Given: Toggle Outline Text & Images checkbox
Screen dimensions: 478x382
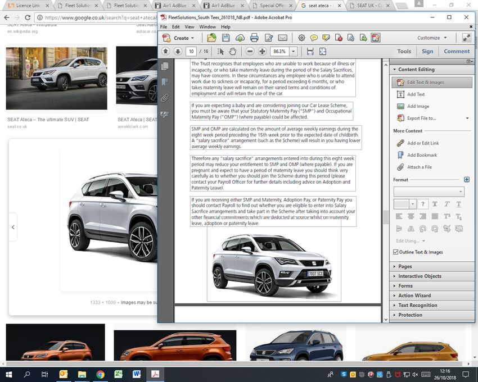Looking at the screenshot, I should (x=396, y=252).
